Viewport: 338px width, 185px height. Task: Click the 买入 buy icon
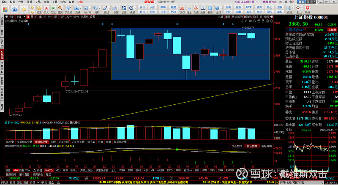pos(46,9)
